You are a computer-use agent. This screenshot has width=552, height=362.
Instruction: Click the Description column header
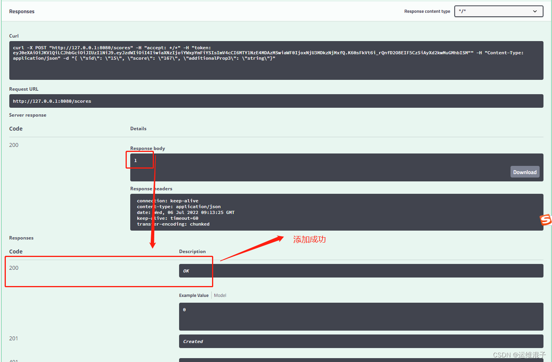pos(192,252)
